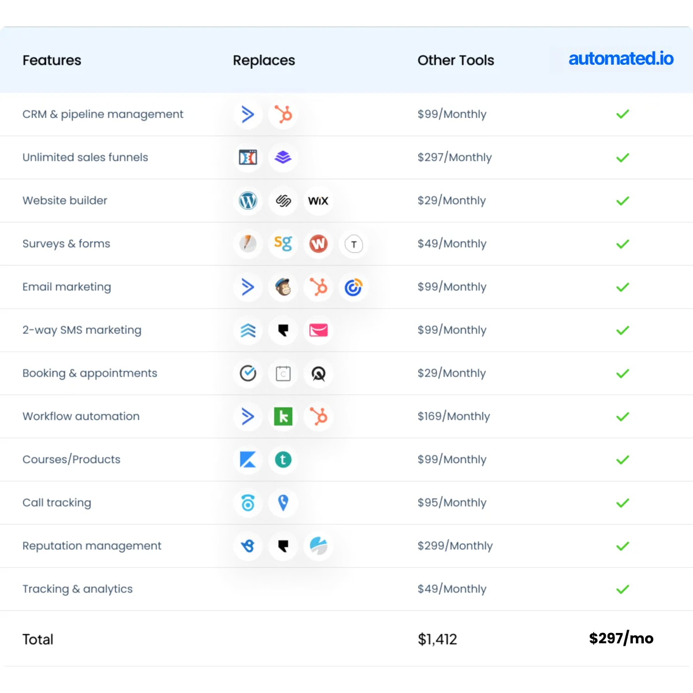Image resolution: width=693 pixels, height=693 pixels.
Task: Click the automated.io logo header
Action: (621, 59)
